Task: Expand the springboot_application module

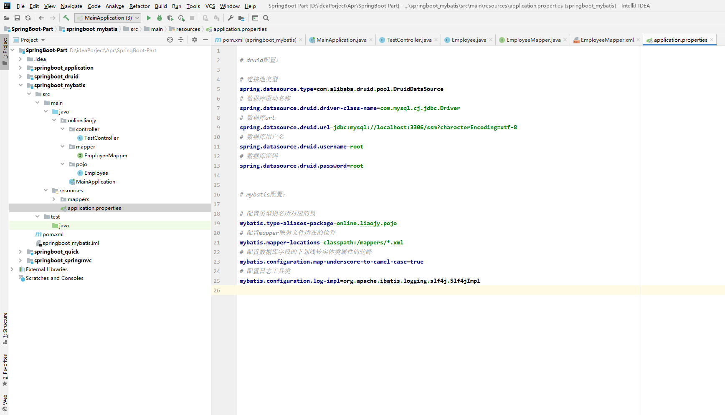Action: (x=20, y=68)
